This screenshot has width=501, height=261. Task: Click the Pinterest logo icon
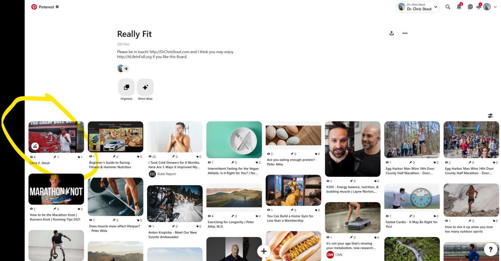pyautogui.click(x=34, y=7)
